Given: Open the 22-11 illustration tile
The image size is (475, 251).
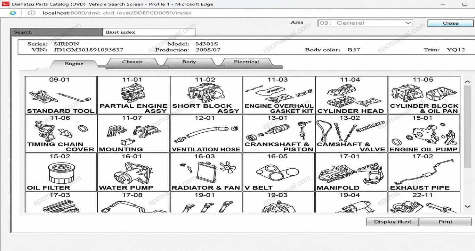Looking at the screenshot, I should coord(424,202).
